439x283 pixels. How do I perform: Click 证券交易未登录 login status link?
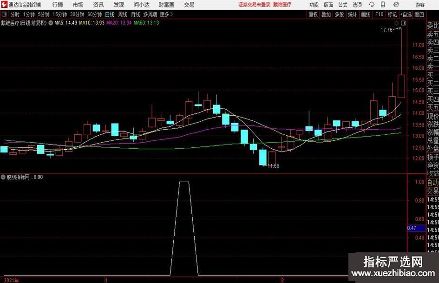(x=254, y=5)
